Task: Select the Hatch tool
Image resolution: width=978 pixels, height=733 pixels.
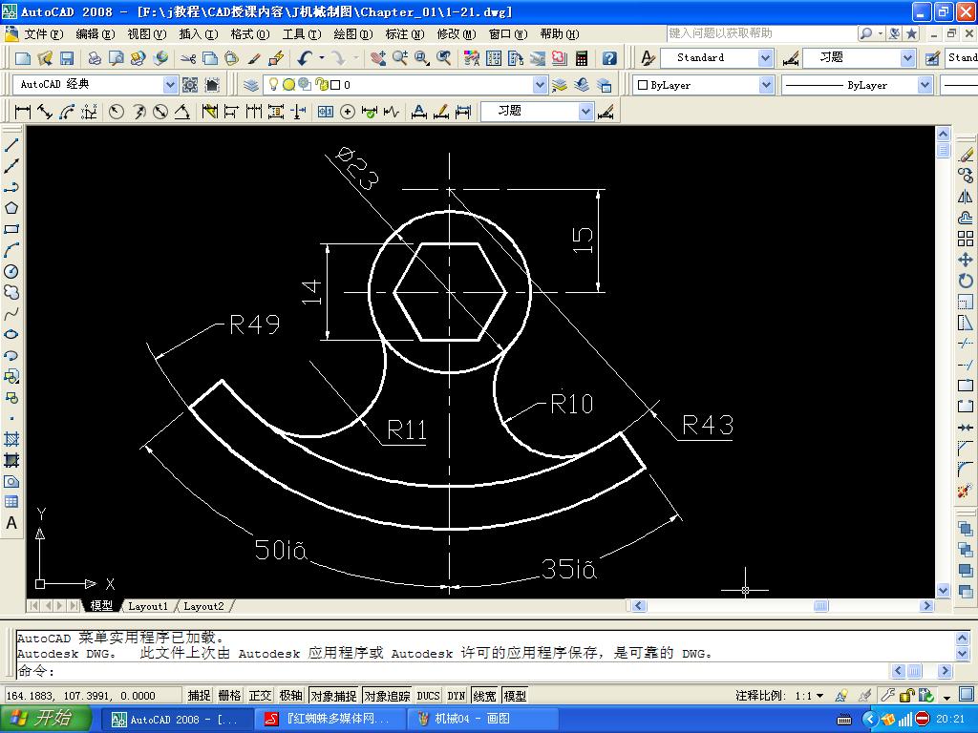Action: (x=11, y=439)
